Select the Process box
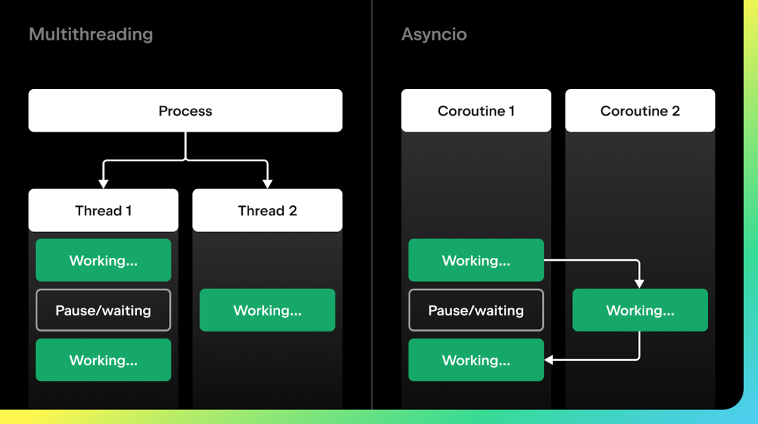The width and height of the screenshot is (758, 424). point(185,111)
